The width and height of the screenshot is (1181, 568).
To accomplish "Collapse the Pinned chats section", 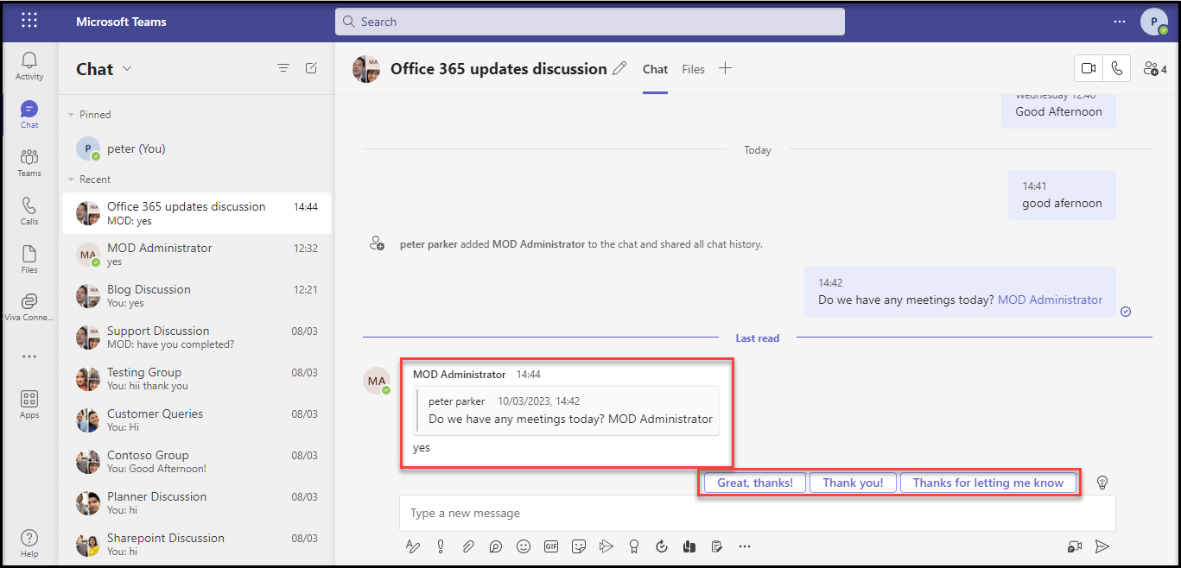I will tap(71, 115).
